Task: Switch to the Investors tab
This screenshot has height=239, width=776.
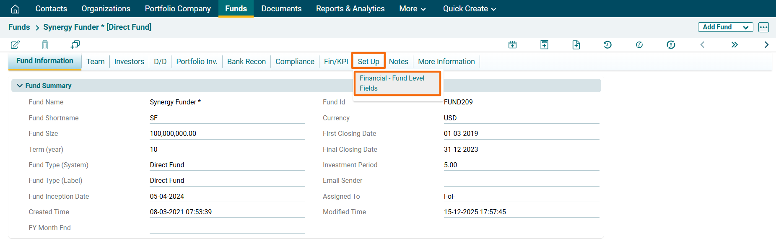Action: point(129,62)
